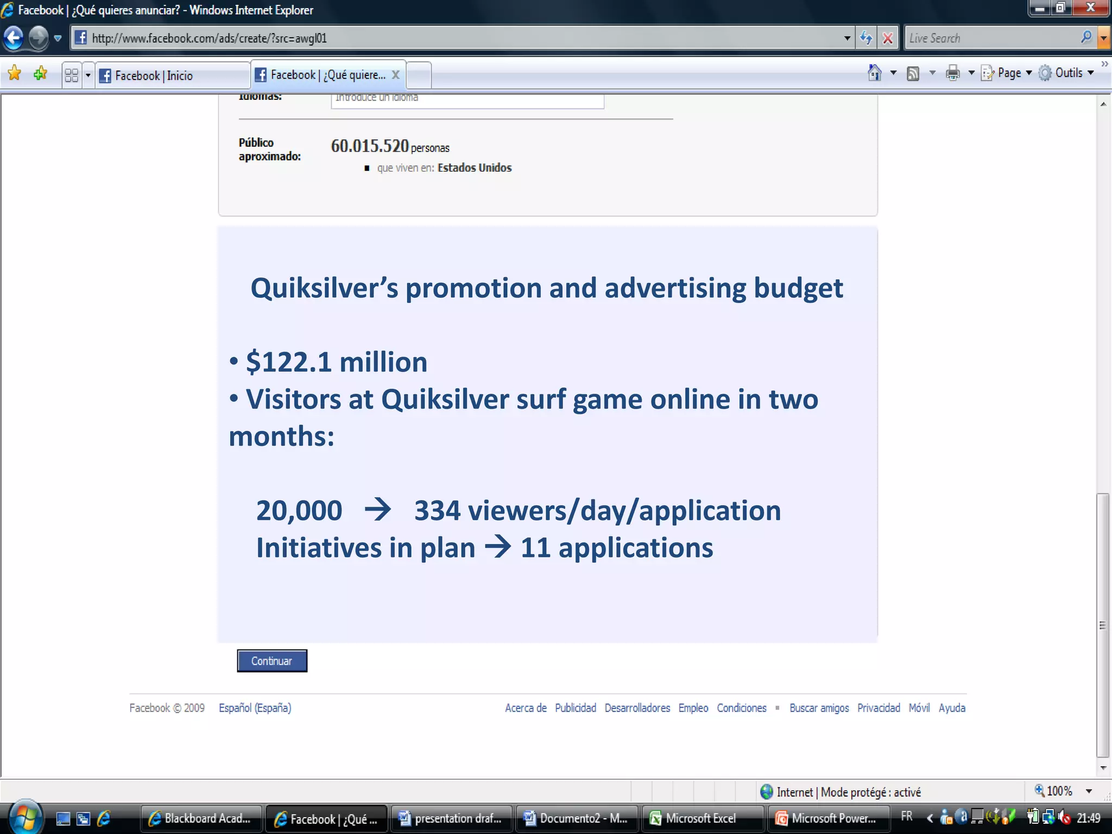Open the Privacidad footer link
Image resolution: width=1112 pixels, height=834 pixels.
[879, 708]
